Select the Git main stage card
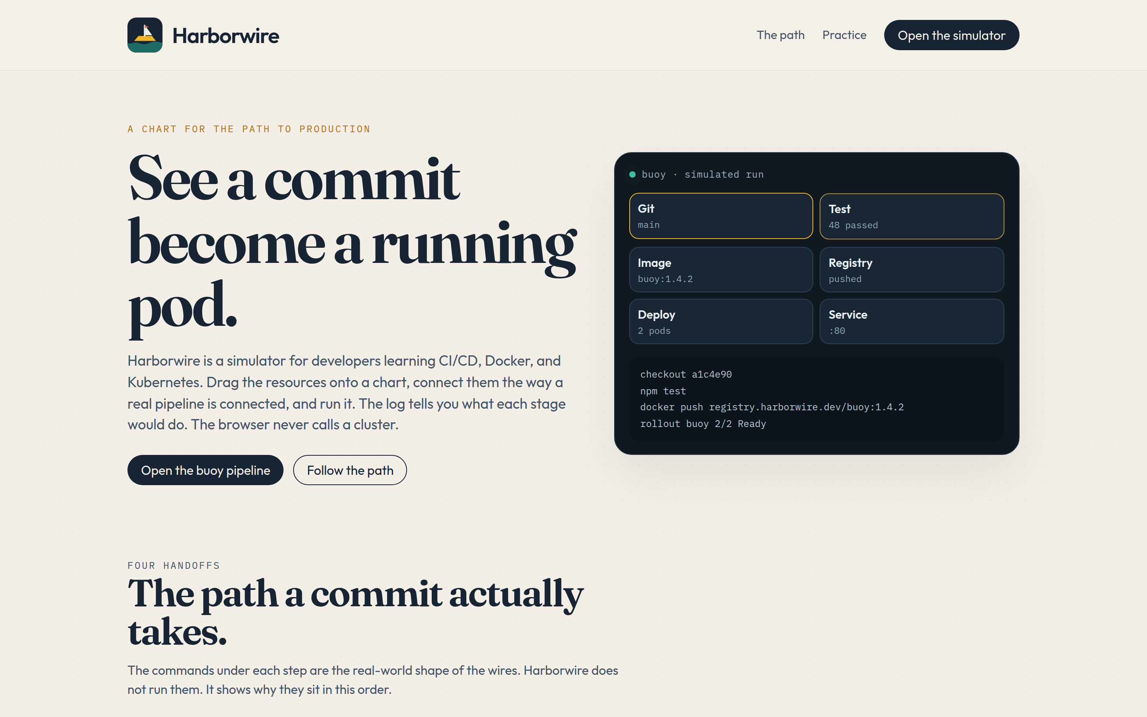Screen dimensions: 1147x717 pyautogui.click(x=721, y=216)
